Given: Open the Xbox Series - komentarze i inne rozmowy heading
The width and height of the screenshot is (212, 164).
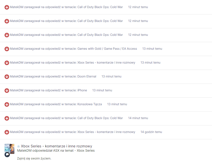Looking at the screenshot, I should coord(56,146).
